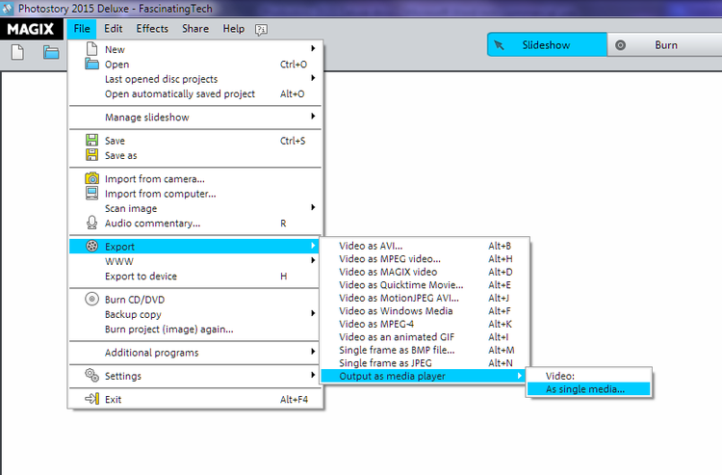Select Export to device entry
The image size is (722, 475).
[195, 276]
